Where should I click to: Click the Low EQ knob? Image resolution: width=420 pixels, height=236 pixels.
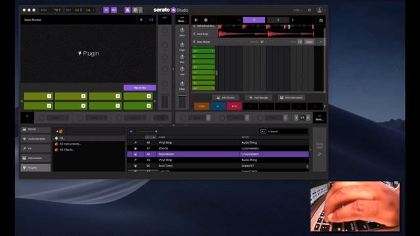tap(182, 69)
